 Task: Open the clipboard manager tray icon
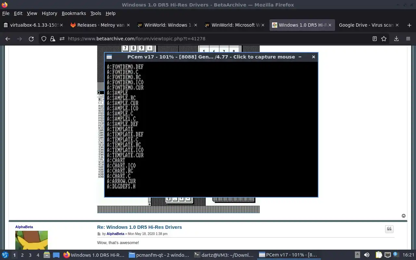coord(379,255)
